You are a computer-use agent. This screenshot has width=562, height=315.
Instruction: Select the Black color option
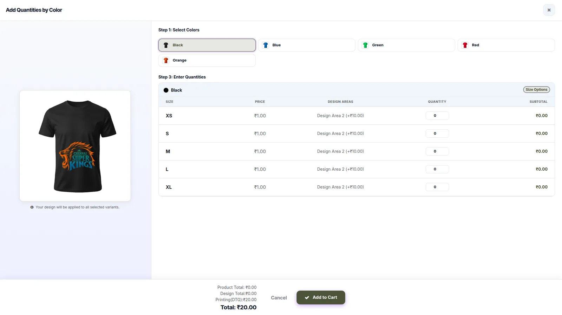[x=207, y=45]
